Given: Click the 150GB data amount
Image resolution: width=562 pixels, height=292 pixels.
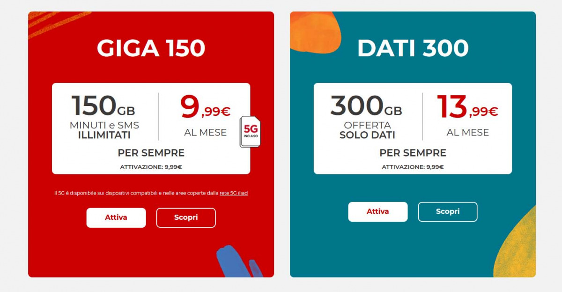Looking at the screenshot, I should [103, 106].
